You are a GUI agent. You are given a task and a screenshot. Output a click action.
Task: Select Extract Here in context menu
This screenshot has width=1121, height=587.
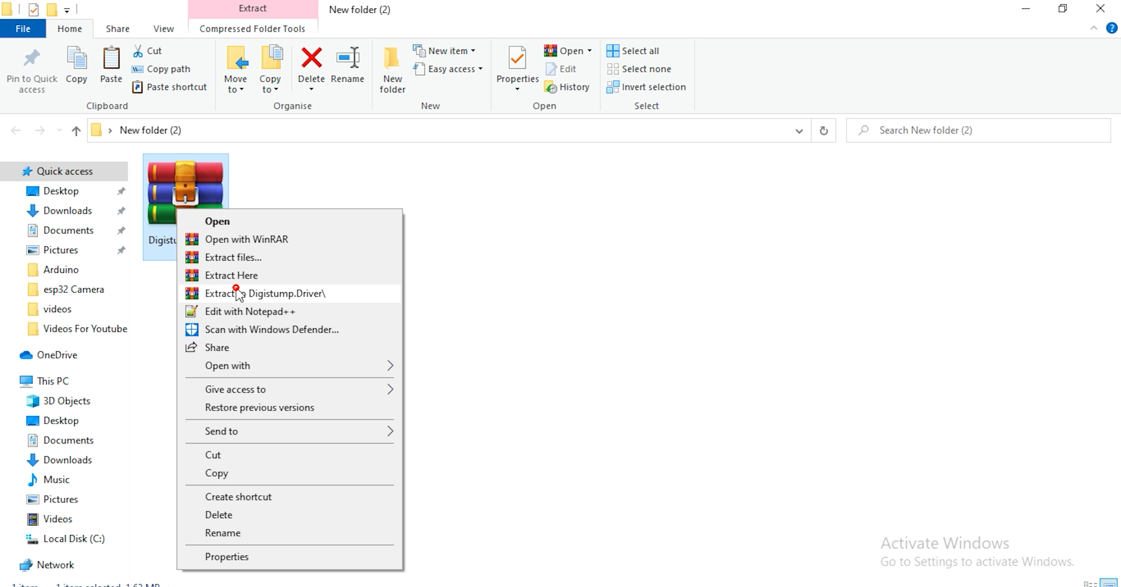tap(290, 275)
